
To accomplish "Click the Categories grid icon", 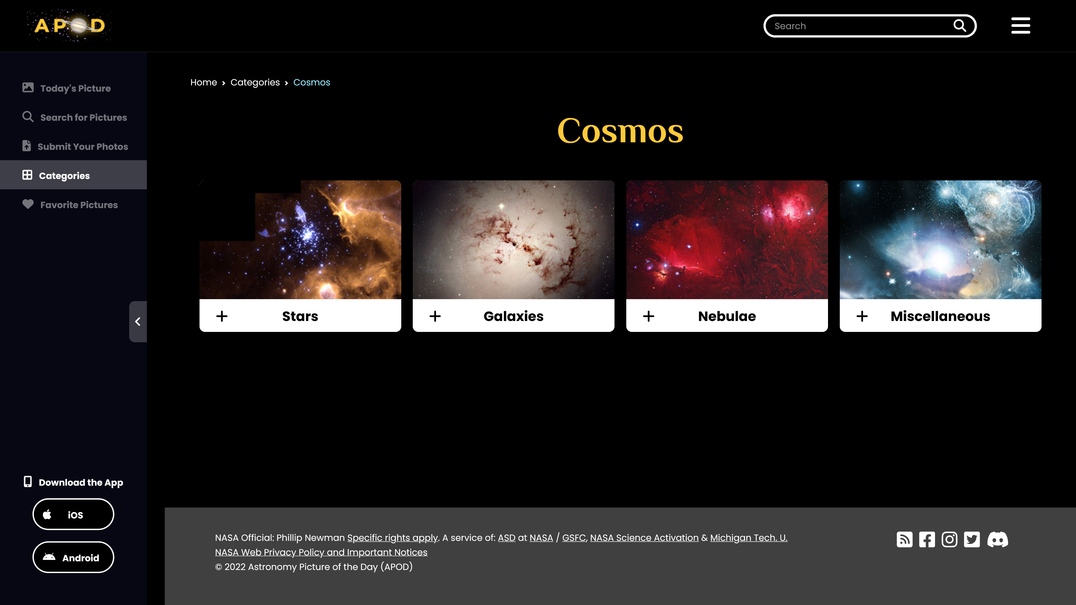I will [27, 175].
